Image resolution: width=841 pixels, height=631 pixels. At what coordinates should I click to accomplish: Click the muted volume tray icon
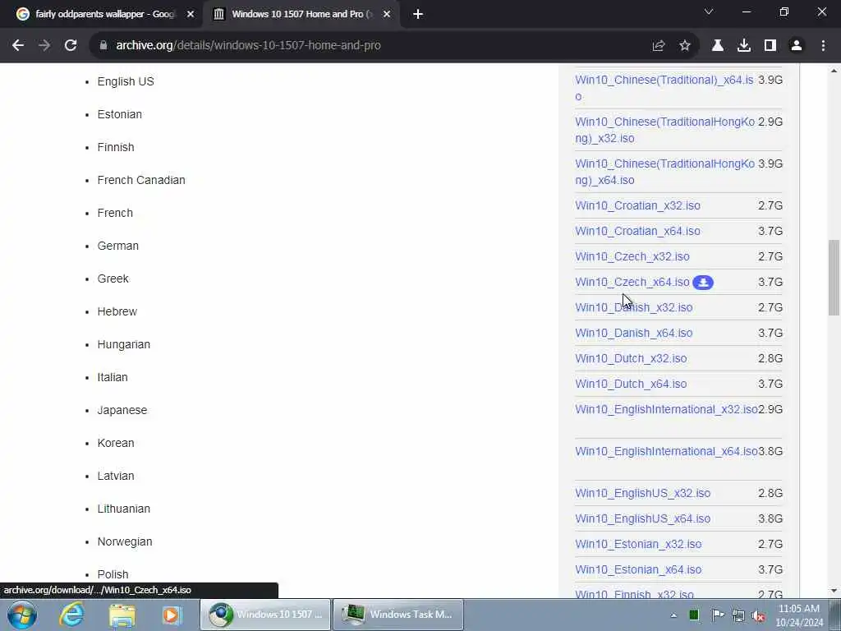(x=758, y=616)
